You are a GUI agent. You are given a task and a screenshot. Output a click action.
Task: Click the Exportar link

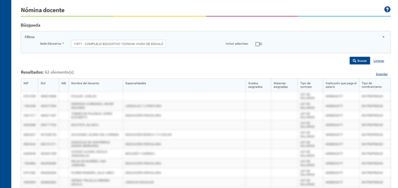(x=382, y=74)
